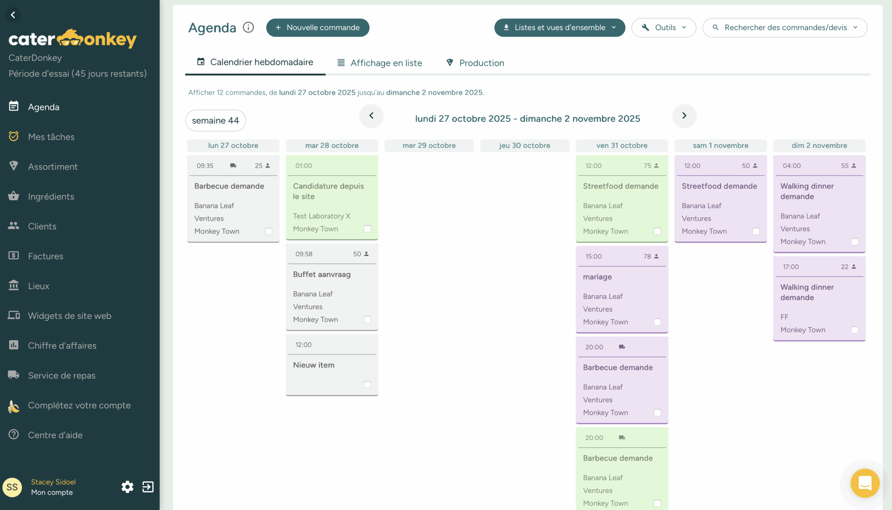Open Mes tâches from sidebar
This screenshot has height=510, width=892.
[x=51, y=136]
